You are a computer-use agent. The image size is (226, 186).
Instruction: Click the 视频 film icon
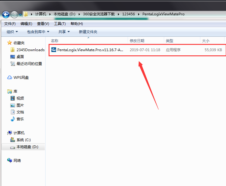tap(13, 98)
